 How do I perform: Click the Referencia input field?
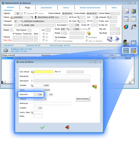52,103
